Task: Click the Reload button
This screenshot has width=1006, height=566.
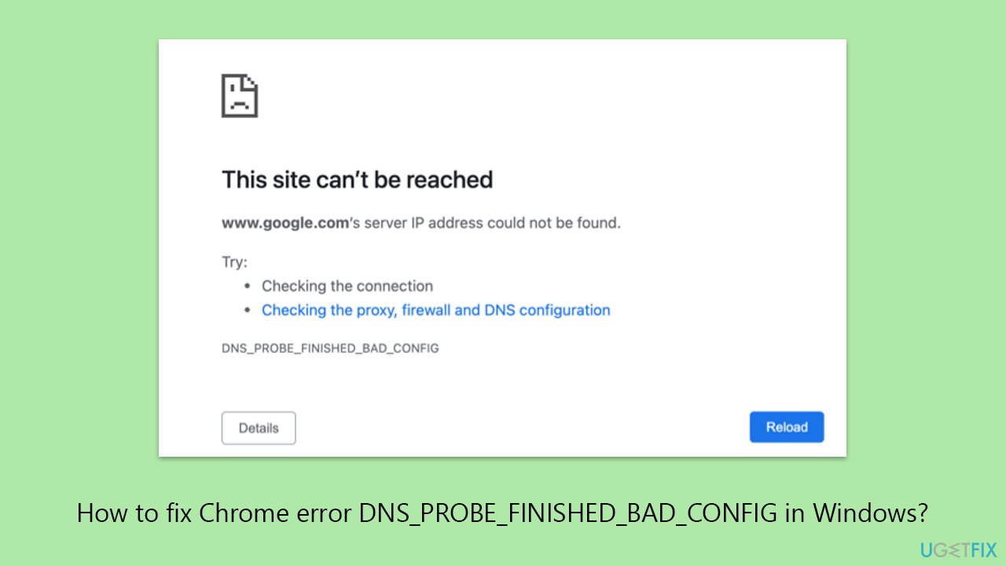Action: (787, 427)
